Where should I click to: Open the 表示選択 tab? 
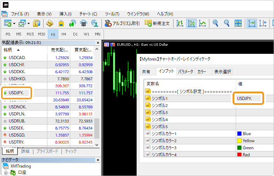click(223, 71)
